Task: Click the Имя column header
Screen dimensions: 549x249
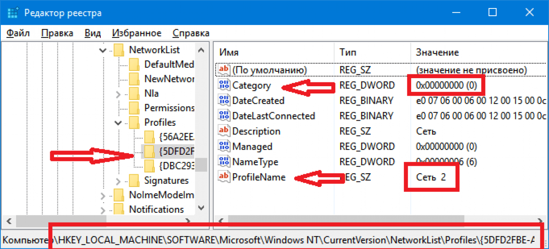Action: coord(229,52)
